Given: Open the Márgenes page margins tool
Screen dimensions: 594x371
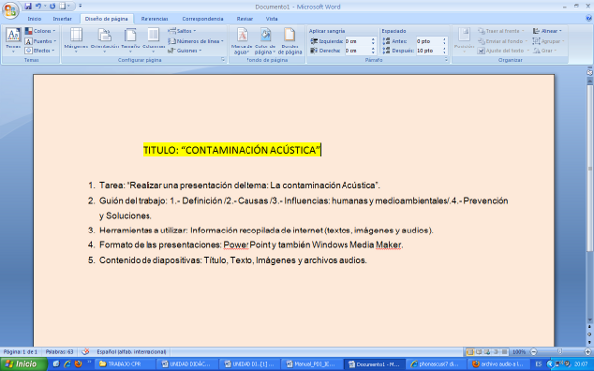Looking at the screenshot, I should tap(76, 40).
